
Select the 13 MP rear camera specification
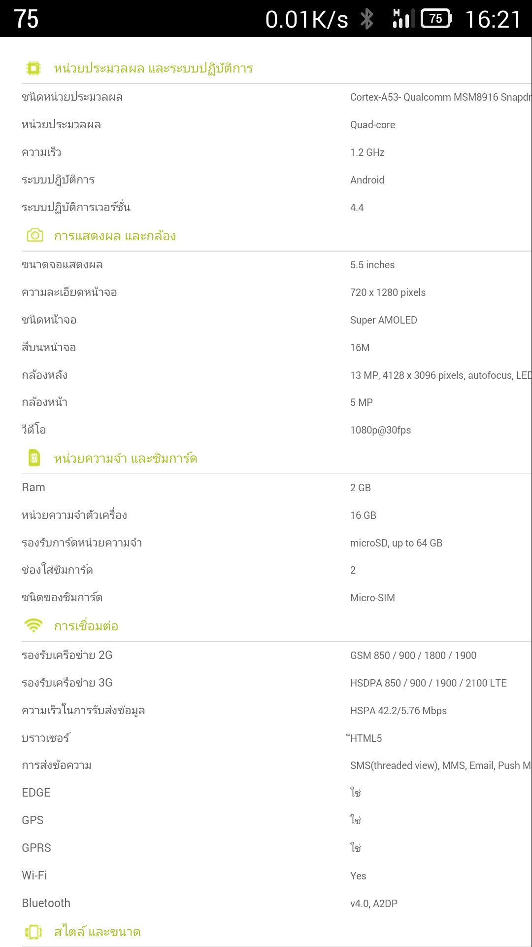[x=440, y=375]
